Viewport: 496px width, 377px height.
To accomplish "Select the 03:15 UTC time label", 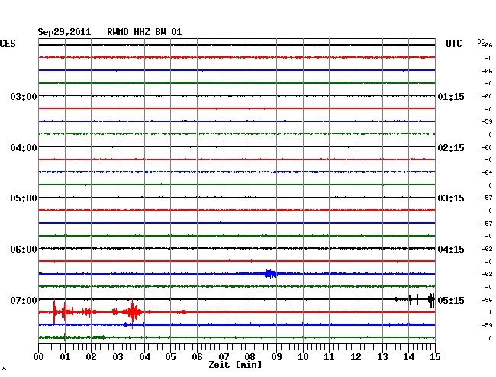I will click(451, 198).
